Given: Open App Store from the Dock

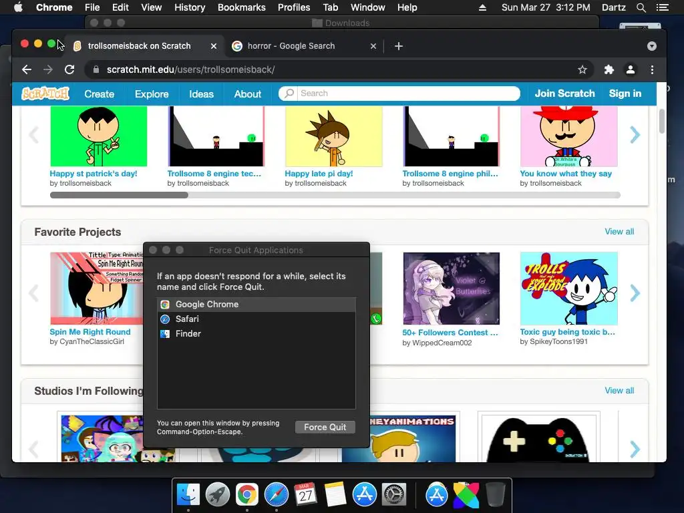Looking at the screenshot, I should tap(364, 494).
